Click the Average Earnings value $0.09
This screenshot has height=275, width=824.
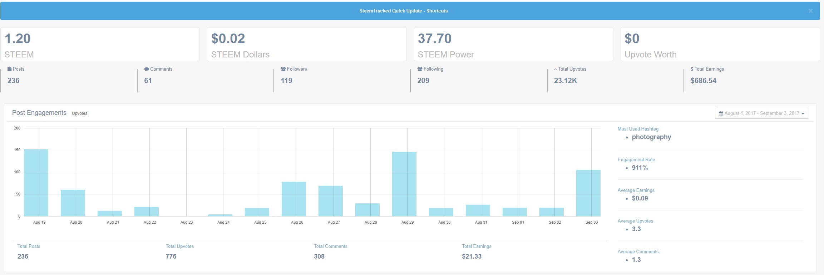pos(640,198)
